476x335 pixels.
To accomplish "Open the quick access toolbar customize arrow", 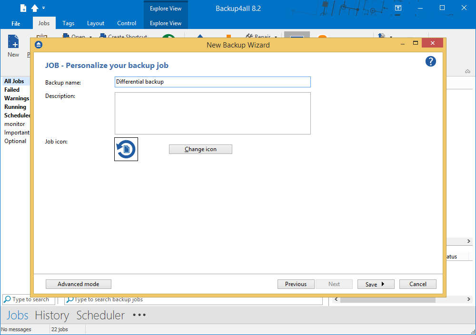I will click(44, 8).
